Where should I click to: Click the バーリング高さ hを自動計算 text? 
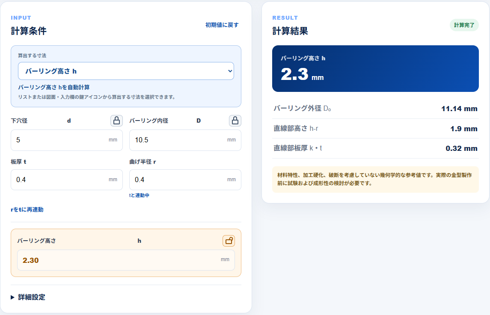(54, 88)
